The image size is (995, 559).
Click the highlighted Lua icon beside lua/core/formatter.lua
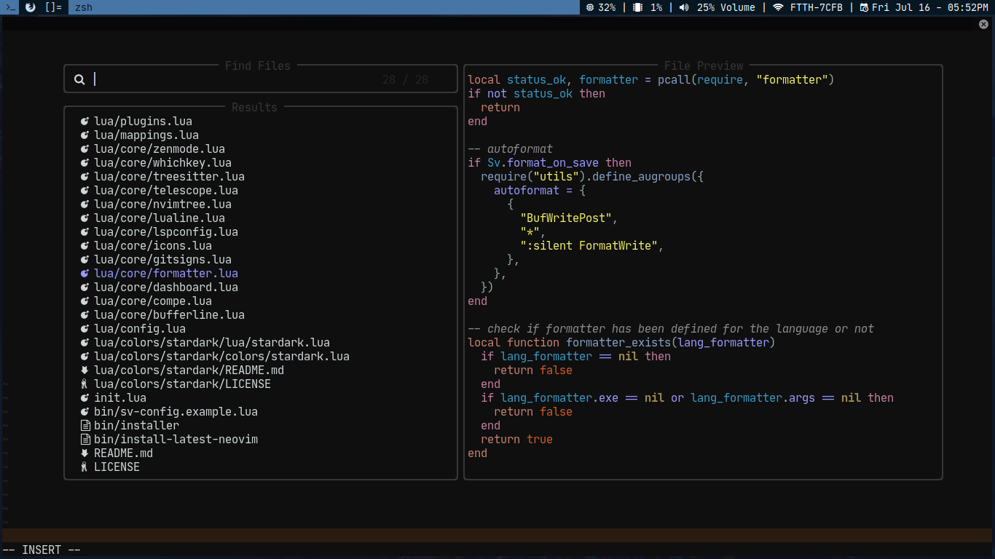(84, 274)
